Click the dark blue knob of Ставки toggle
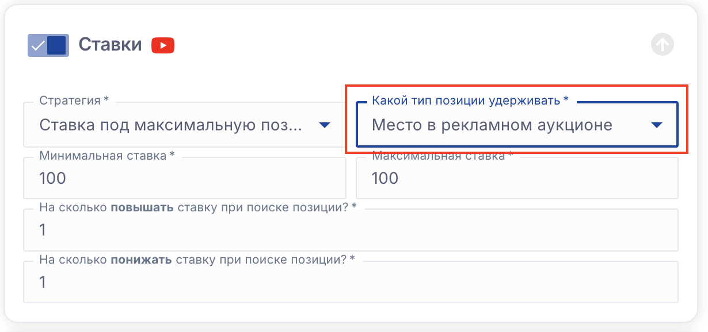708x332 pixels. 56,45
